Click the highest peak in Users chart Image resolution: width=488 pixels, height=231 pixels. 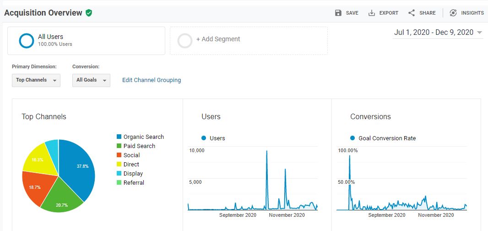(x=266, y=152)
